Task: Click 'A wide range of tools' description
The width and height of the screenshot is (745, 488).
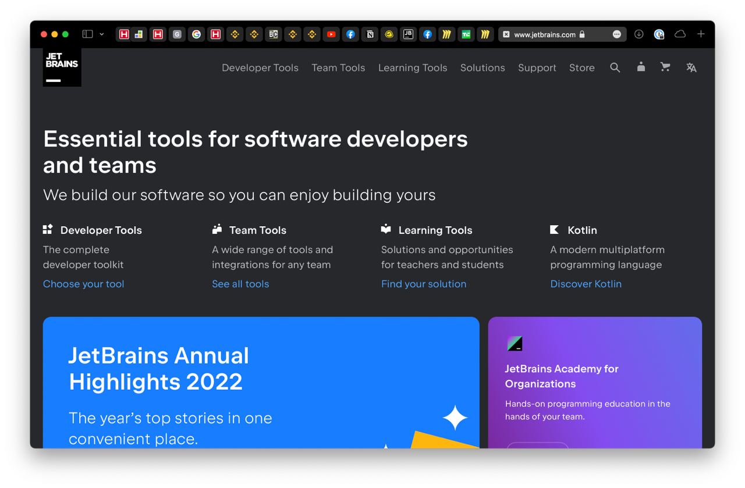Action: tap(272, 257)
